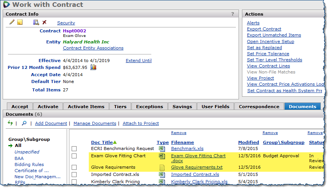Viewport: 330px width, 190px height.
Task: Click Set Price Tolerance action link
Action: (x=268, y=54)
